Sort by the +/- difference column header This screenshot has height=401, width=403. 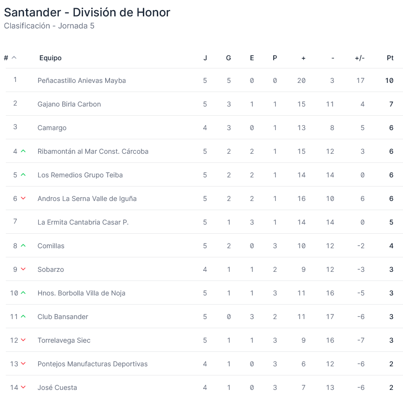360,58
